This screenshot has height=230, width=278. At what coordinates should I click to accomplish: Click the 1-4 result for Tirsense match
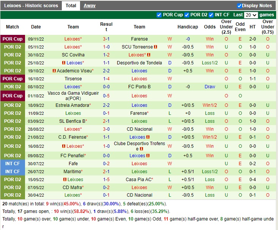(106, 79)
